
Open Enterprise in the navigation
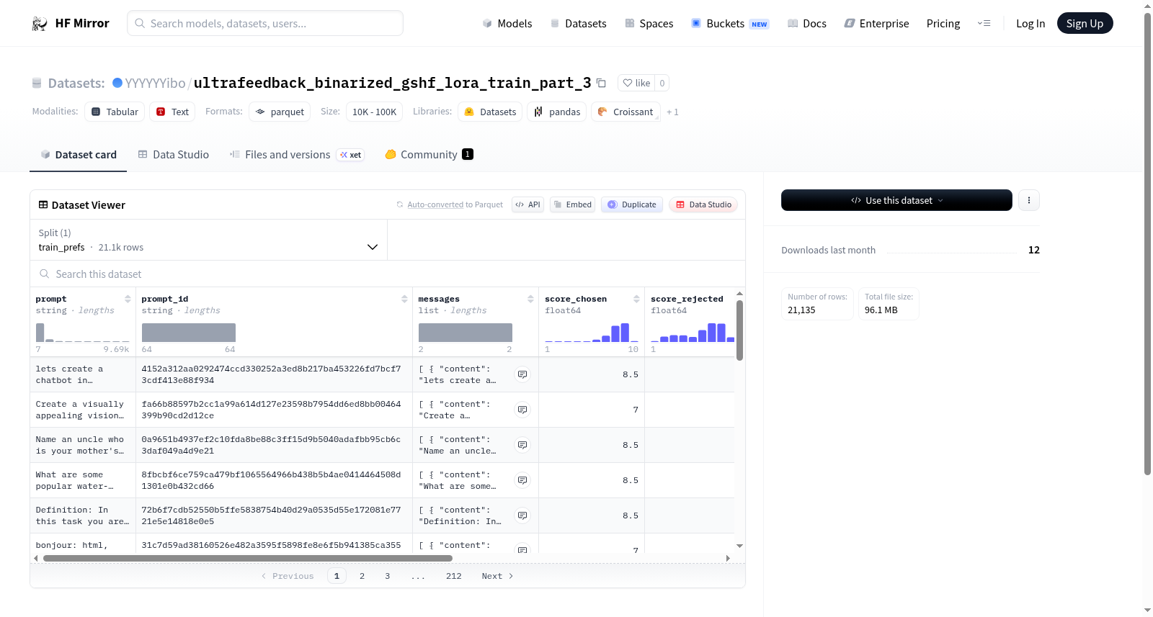(x=876, y=24)
